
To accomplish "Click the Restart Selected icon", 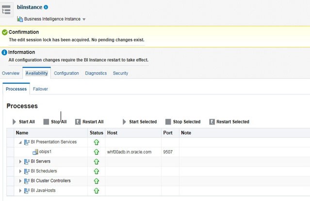I will (x=212, y=122).
